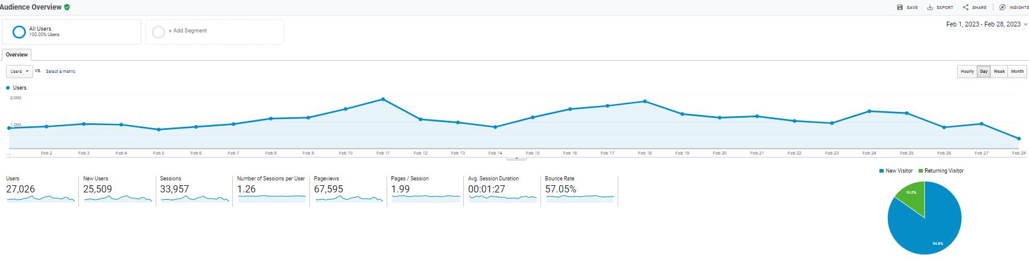Viewport: 1029px width, 261px height.
Task: Click the All Users segment circle icon
Action: pos(19,32)
